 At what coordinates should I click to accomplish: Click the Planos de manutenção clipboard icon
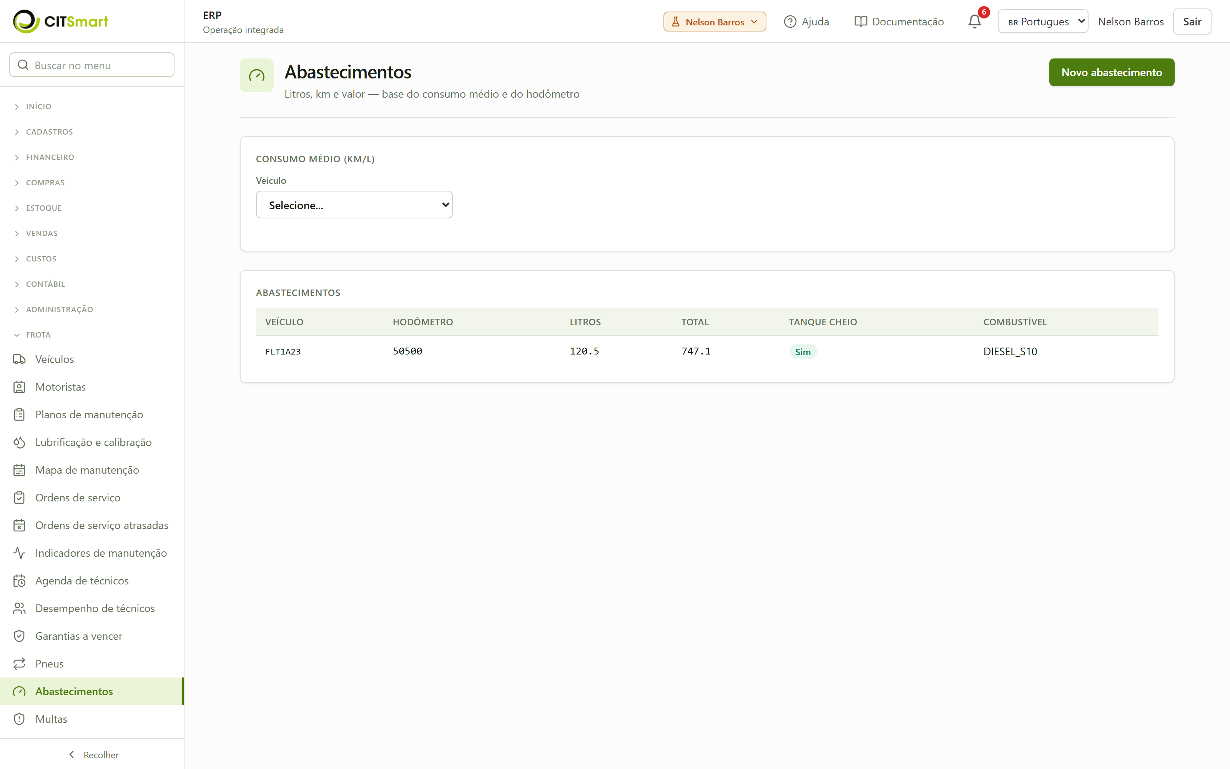[19, 414]
